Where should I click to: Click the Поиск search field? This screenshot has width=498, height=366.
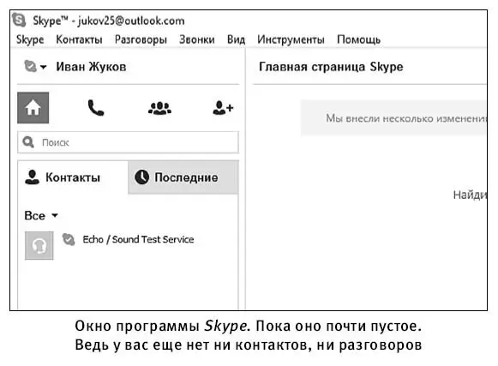point(128,142)
